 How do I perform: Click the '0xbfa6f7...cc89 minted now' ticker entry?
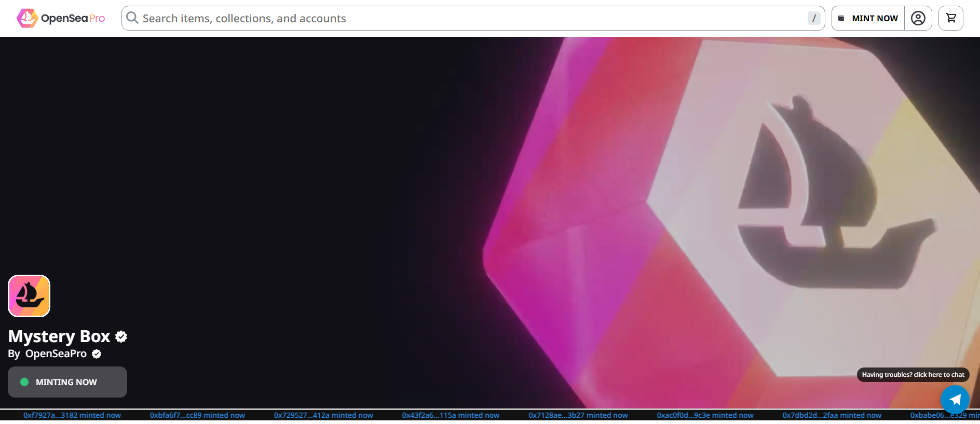click(197, 415)
